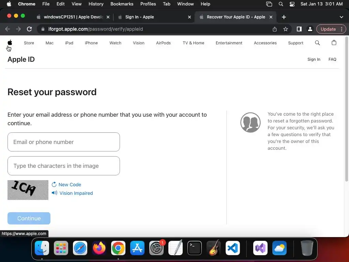Click the captcha image
The width and height of the screenshot is (349, 262).
coord(28,190)
